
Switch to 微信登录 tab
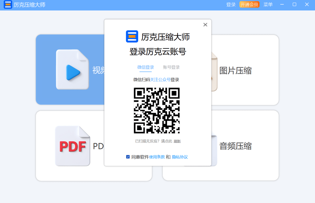coord(146,67)
